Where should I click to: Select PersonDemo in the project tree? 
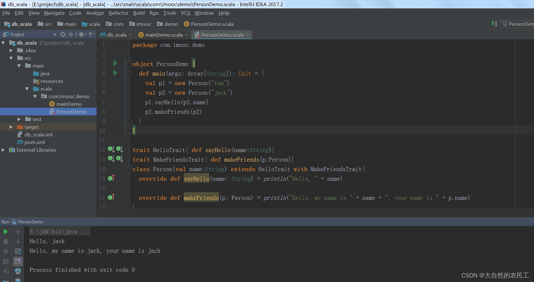(68, 112)
